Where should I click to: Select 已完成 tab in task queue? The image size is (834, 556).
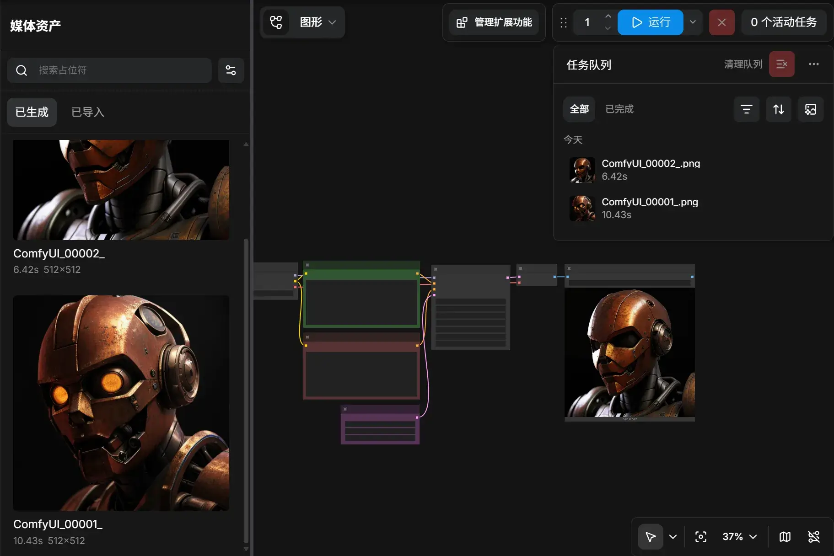tap(619, 109)
